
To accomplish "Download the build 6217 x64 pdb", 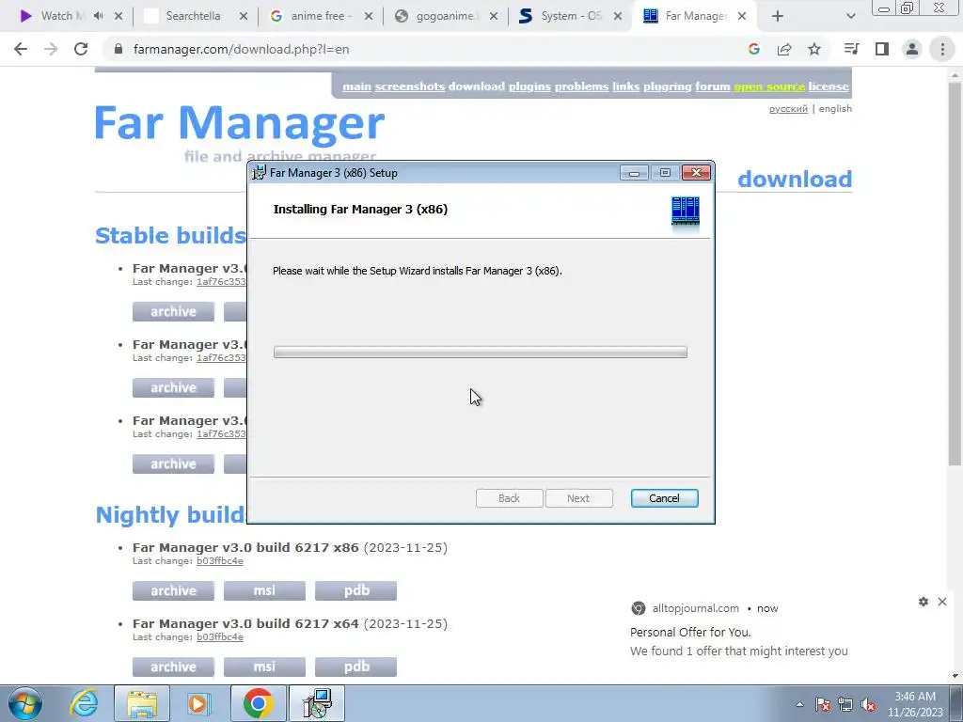I will (355, 667).
